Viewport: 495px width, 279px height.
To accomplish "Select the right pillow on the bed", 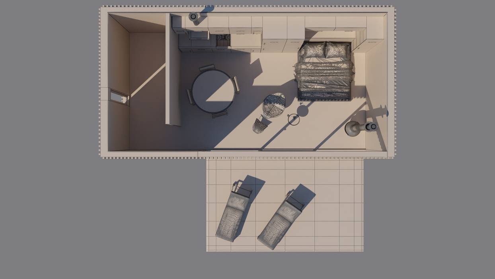I will click(x=337, y=50).
